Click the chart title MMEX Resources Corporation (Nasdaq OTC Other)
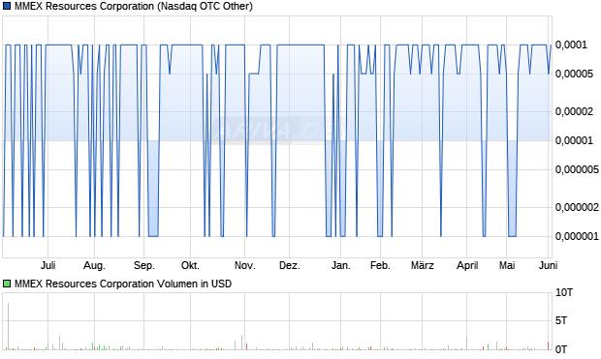601x359 pixels. point(134,7)
